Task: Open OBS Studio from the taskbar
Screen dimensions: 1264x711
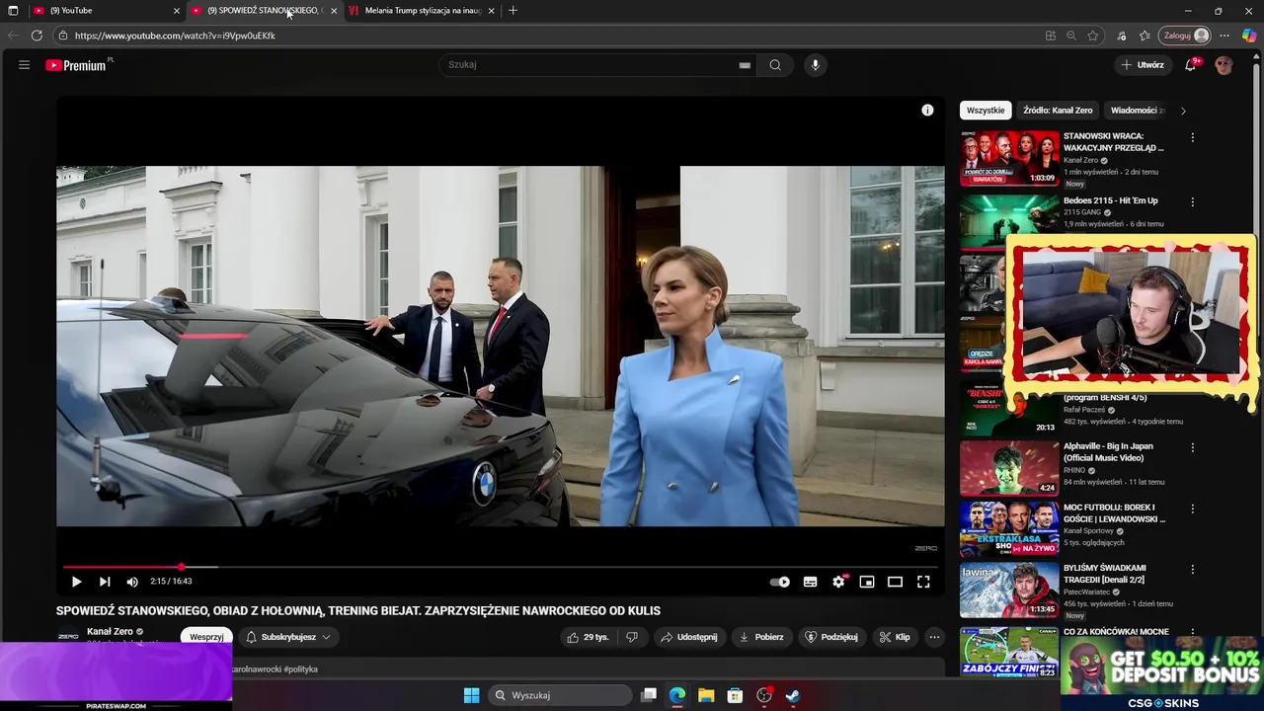Action: [x=763, y=695]
